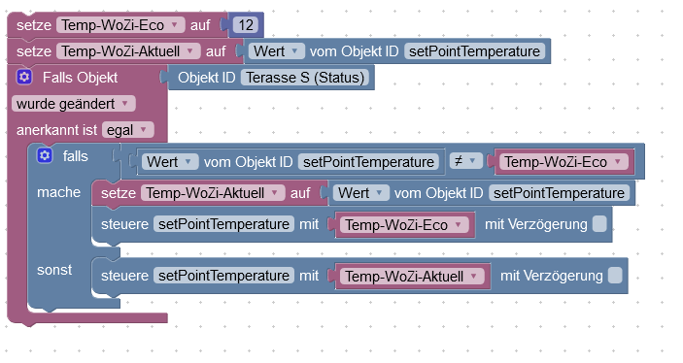
Task: Change the ≠ comparison operator dropdown
Action: (465, 161)
